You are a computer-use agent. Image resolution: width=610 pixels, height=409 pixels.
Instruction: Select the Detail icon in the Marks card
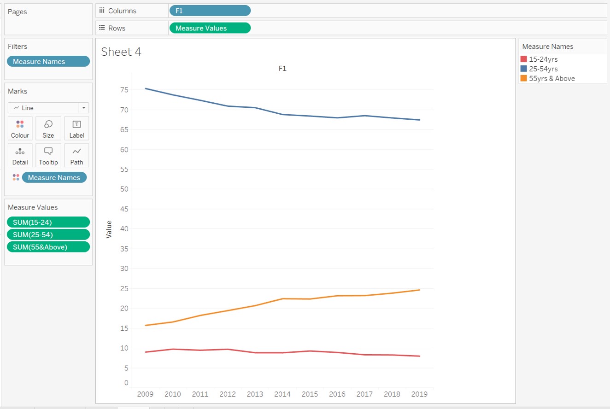(x=20, y=155)
